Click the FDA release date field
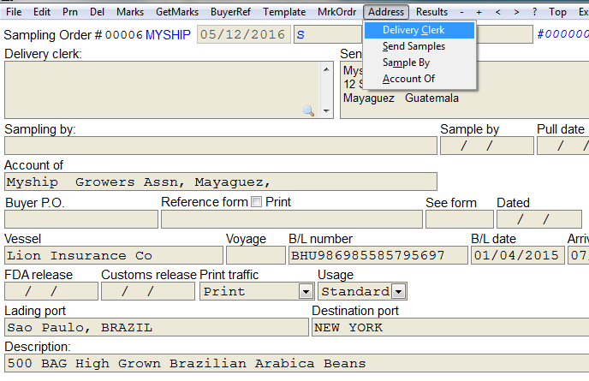 (x=51, y=292)
